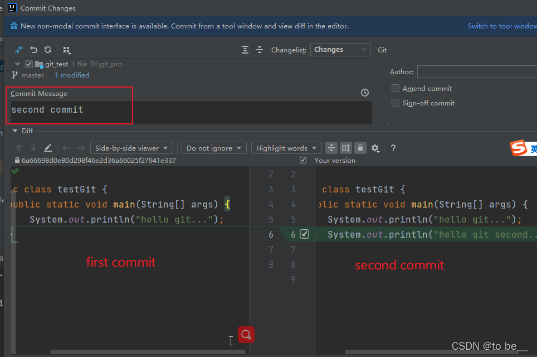
Task: Open the Group By icon menu
Action: pos(67,50)
